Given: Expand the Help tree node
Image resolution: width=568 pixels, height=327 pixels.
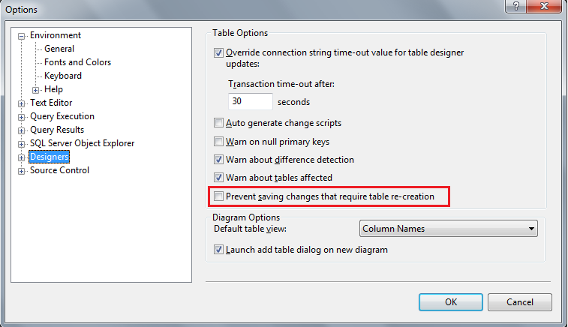Looking at the screenshot, I should 35,90.
